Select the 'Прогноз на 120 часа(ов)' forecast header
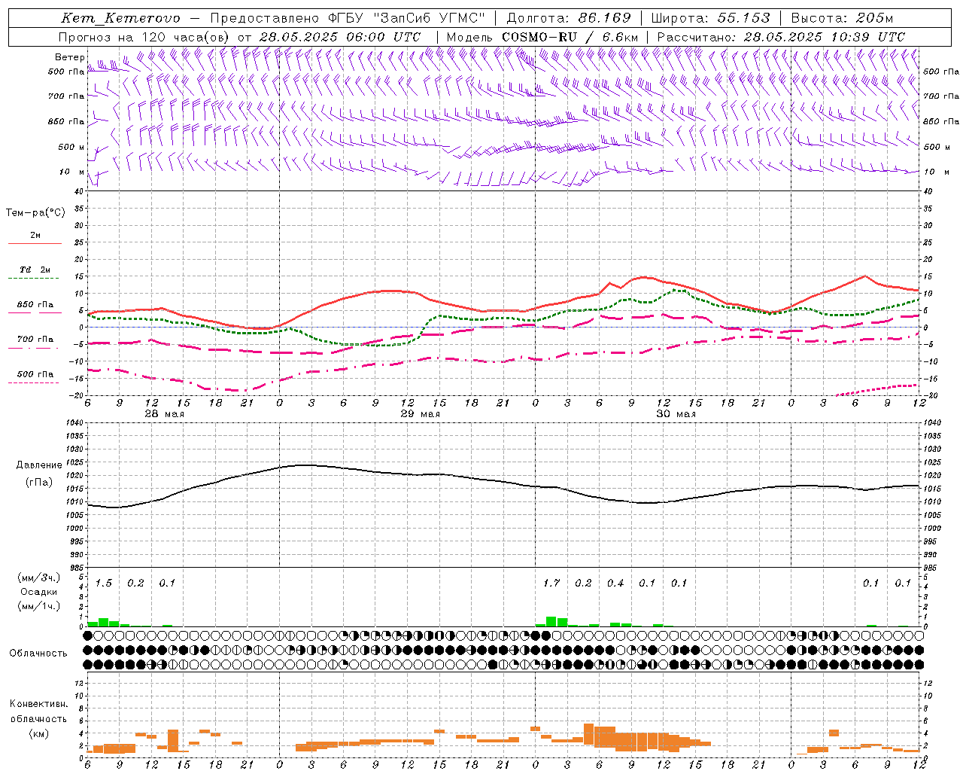 pos(145,37)
